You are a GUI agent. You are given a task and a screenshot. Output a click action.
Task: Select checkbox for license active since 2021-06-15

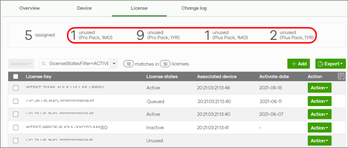pos(16,88)
